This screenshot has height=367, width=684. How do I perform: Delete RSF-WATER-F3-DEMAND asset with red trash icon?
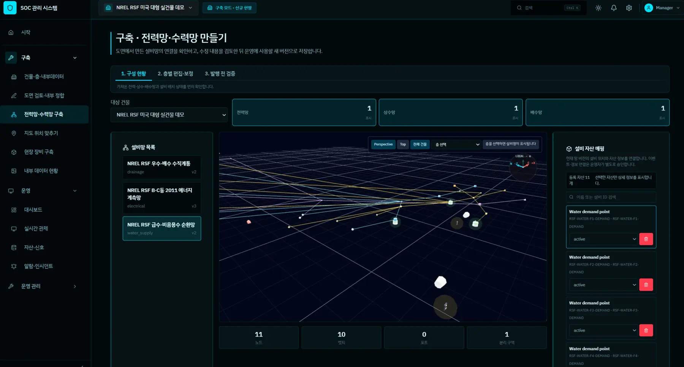(646, 331)
